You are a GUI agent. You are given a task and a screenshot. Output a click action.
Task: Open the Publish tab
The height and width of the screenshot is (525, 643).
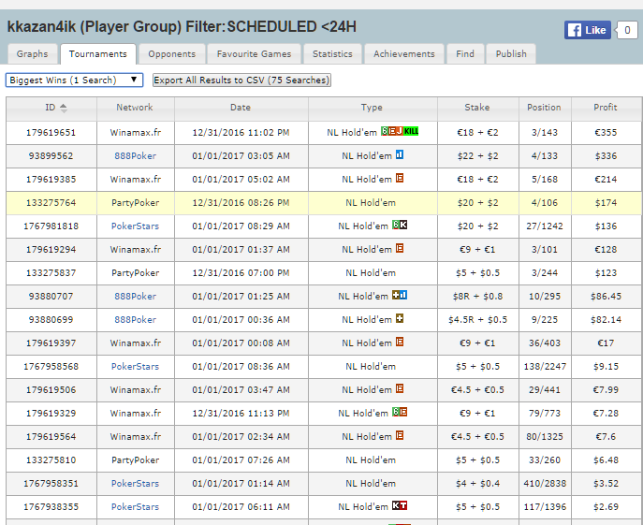coord(511,53)
